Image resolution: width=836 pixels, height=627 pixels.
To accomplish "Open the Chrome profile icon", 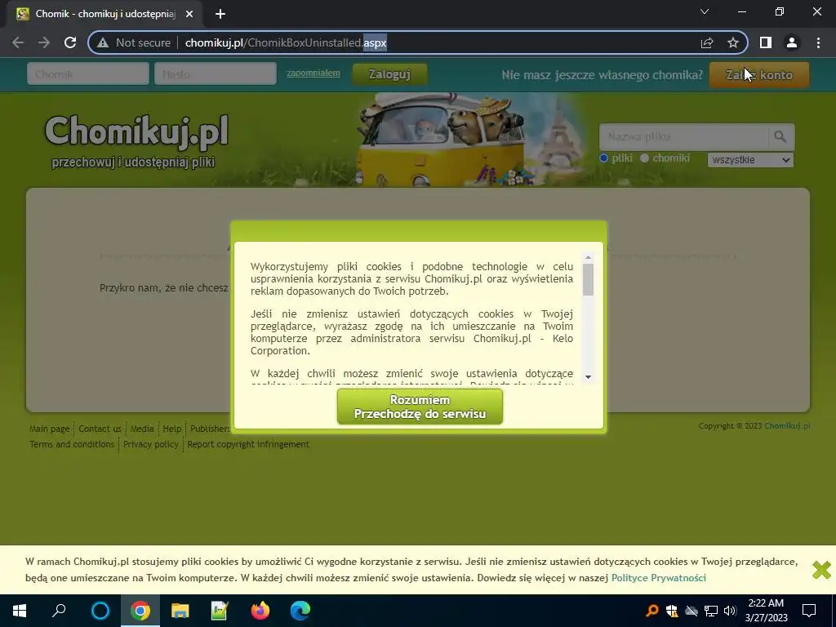I will point(792,42).
